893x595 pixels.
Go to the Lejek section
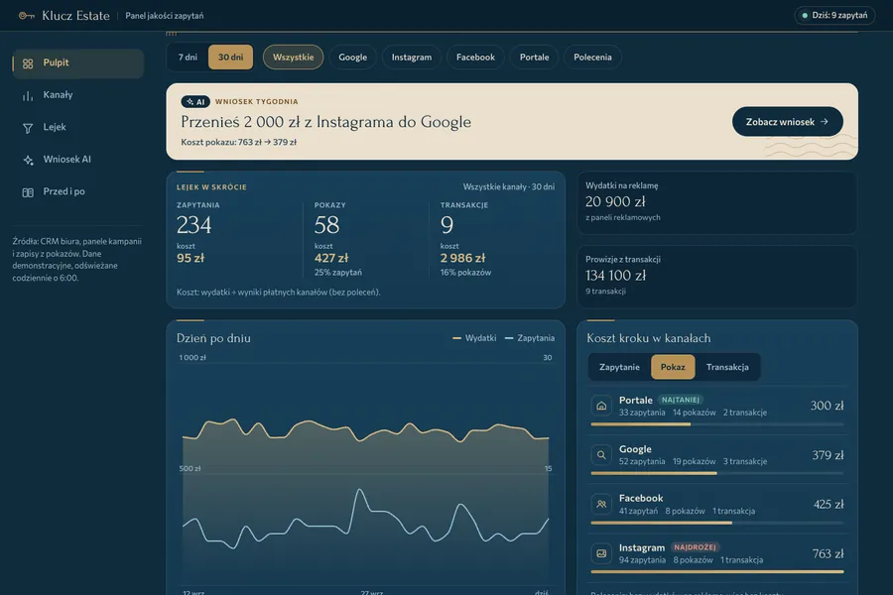pyautogui.click(x=78, y=128)
